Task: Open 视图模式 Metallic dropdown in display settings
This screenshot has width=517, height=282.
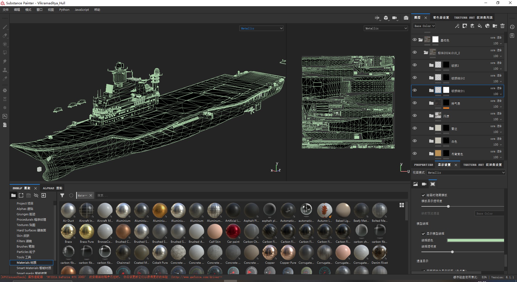Action: coord(466,172)
